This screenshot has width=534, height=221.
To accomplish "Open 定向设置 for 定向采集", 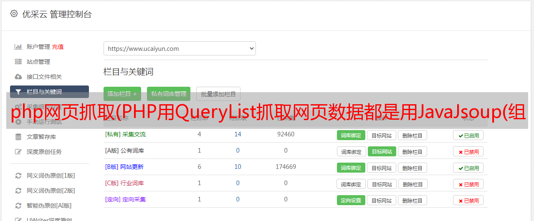I will [351, 200].
